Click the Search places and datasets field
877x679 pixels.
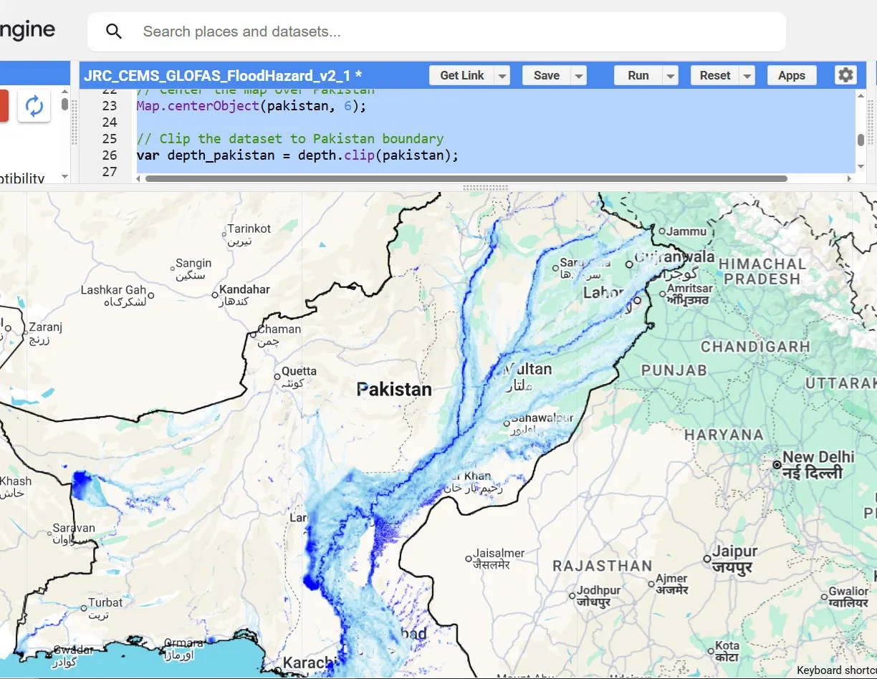coord(287,32)
